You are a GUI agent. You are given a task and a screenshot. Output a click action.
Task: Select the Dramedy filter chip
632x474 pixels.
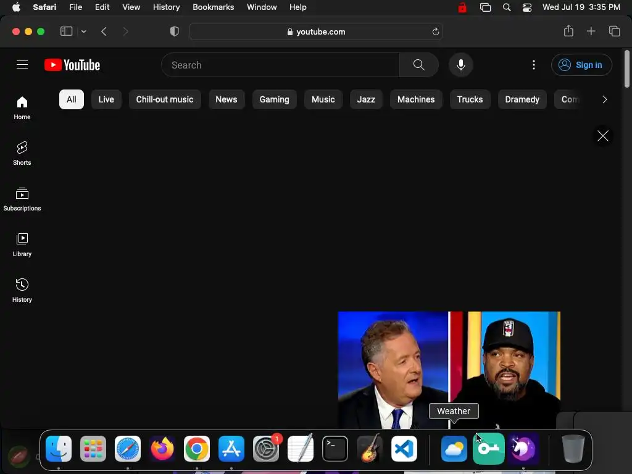pos(522,99)
